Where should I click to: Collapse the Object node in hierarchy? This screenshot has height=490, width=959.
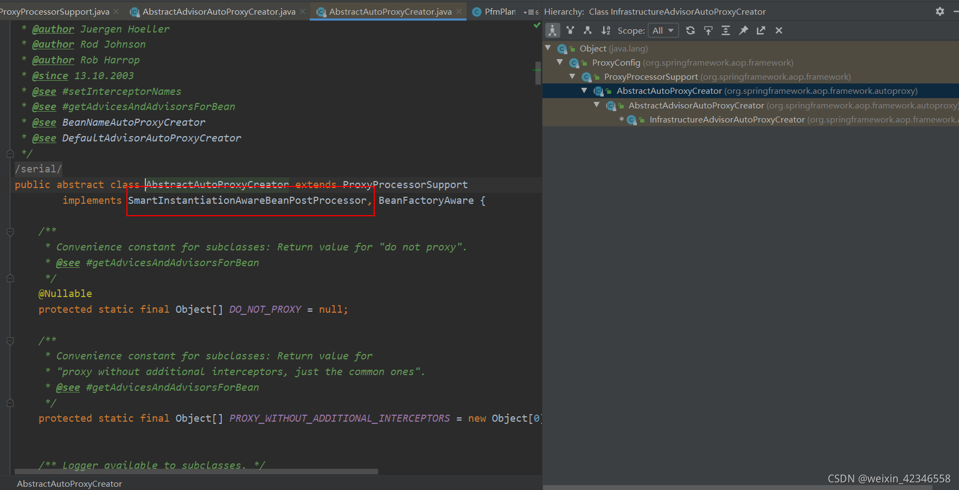click(x=548, y=48)
